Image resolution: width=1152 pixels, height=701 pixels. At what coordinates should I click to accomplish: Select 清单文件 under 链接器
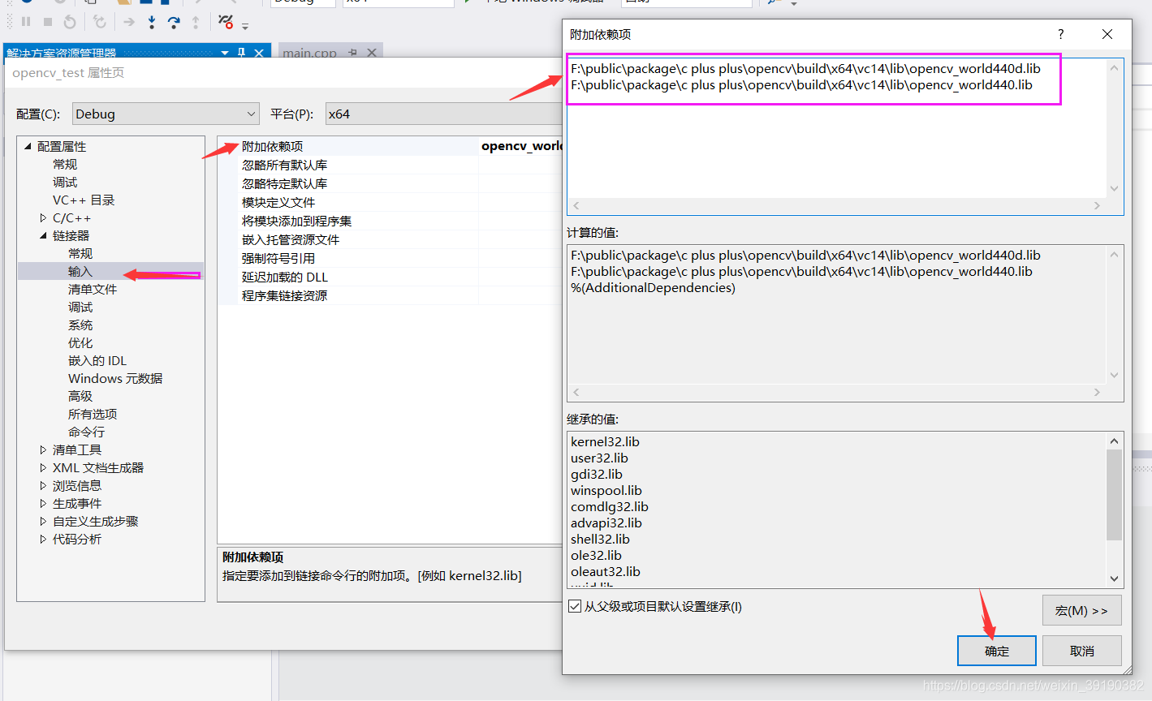93,289
